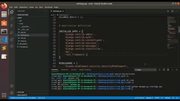
Task: Open the Terminal menu
Action: (48, 7)
